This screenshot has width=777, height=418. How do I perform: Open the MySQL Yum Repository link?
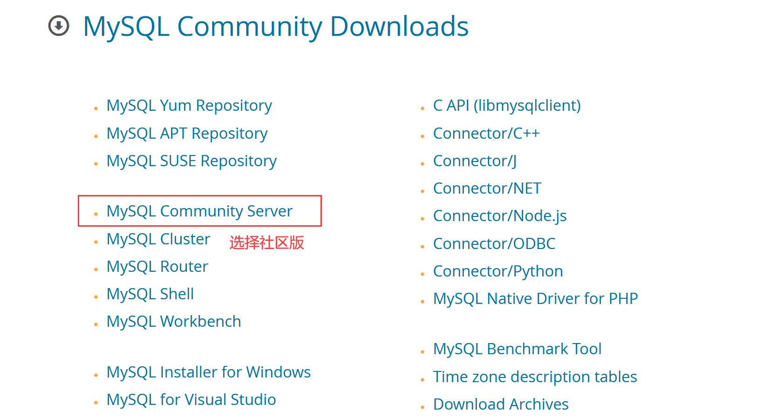(x=189, y=106)
